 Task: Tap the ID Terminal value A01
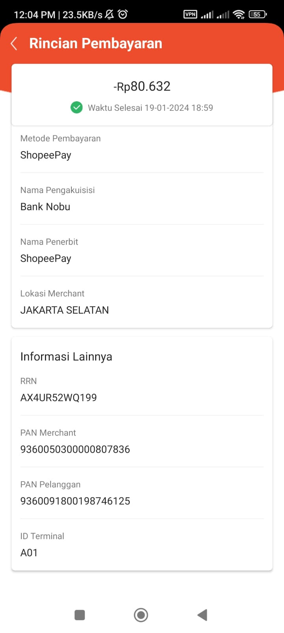pyautogui.click(x=29, y=553)
